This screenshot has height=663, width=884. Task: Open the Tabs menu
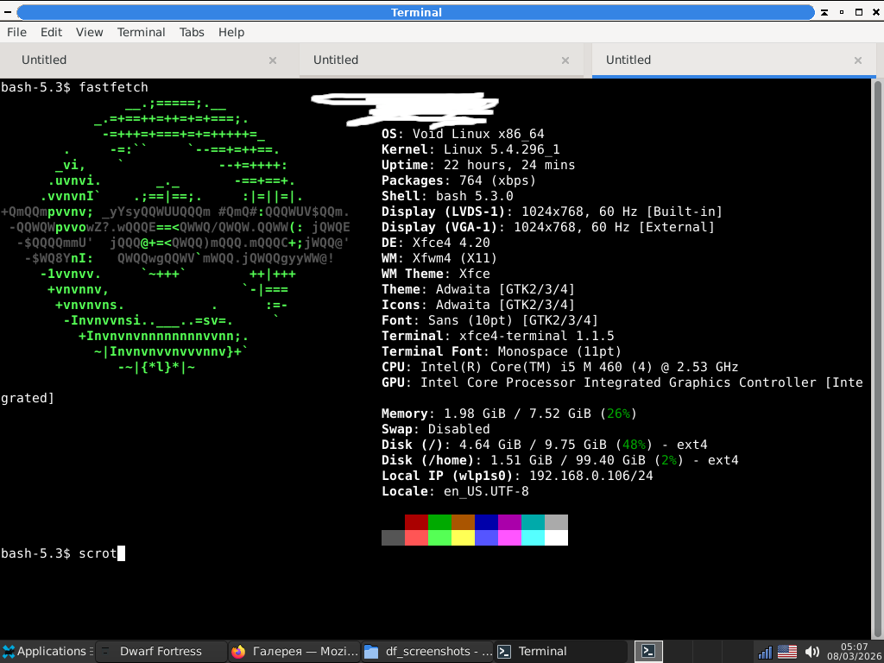192,32
